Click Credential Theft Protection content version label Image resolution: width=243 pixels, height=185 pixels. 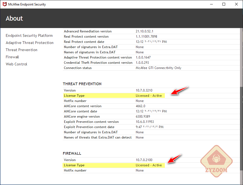[98, 63]
